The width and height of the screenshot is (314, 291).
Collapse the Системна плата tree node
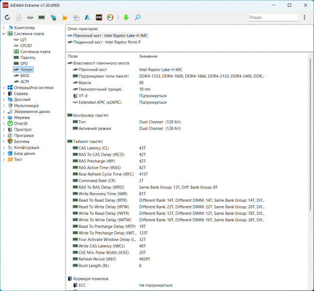pyautogui.click(x=4, y=33)
